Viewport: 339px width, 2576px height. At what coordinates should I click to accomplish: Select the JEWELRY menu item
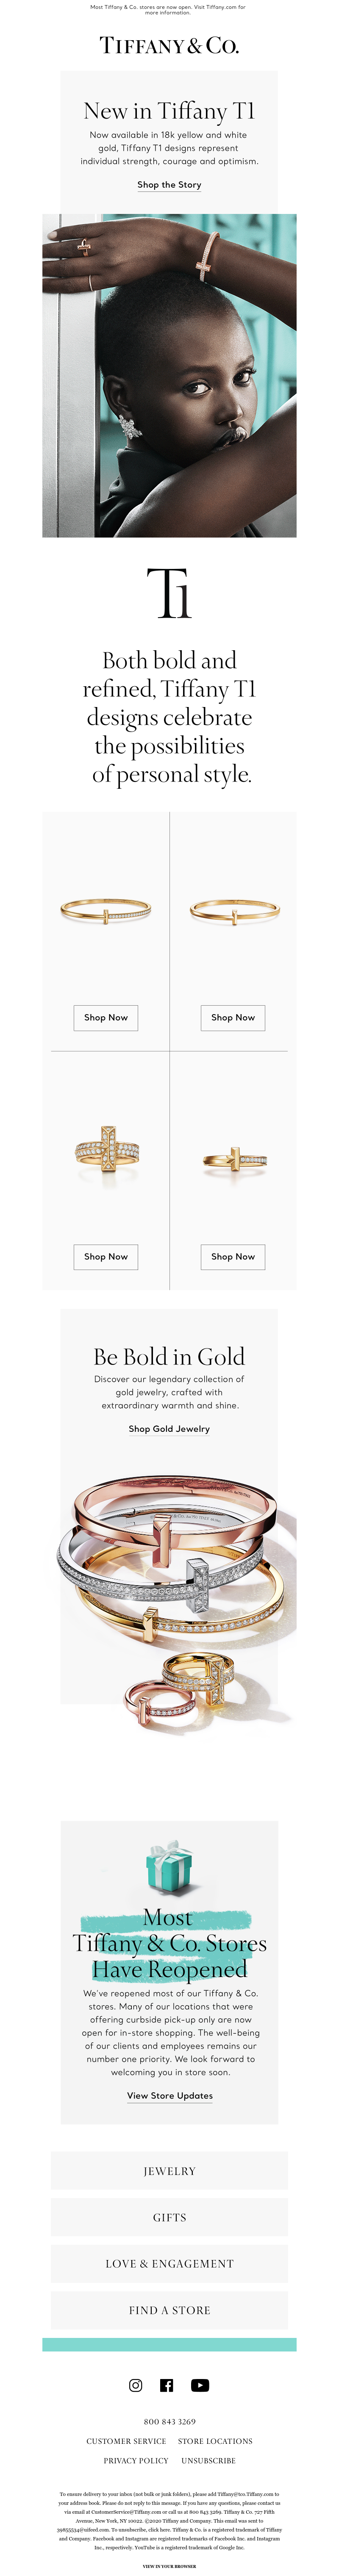click(x=169, y=2171)
